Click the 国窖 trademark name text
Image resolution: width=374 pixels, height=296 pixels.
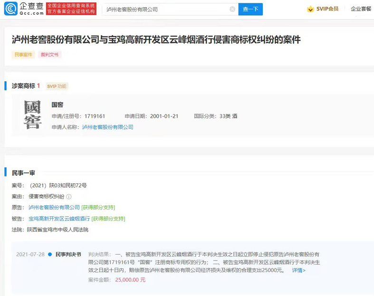coord(58,105)
